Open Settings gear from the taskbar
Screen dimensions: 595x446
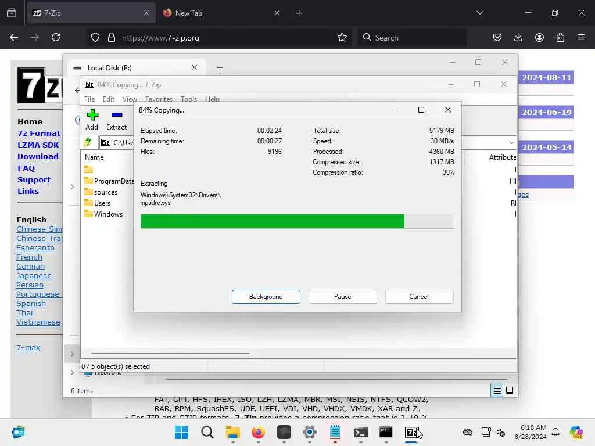[x=309, y=432]
